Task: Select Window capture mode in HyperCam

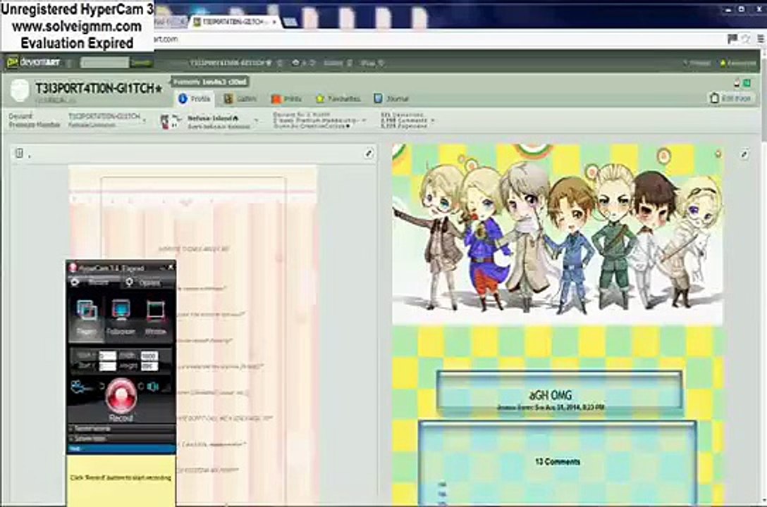Action: [x=156, y=318]
